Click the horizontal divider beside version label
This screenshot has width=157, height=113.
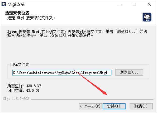(x=92, y=99)
